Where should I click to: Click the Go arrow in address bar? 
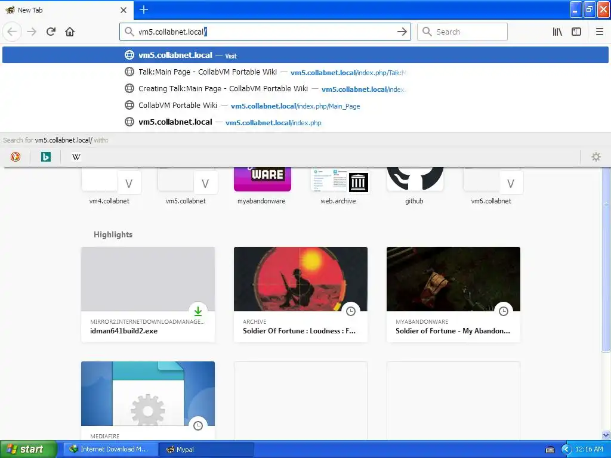(x=402, y=32)
